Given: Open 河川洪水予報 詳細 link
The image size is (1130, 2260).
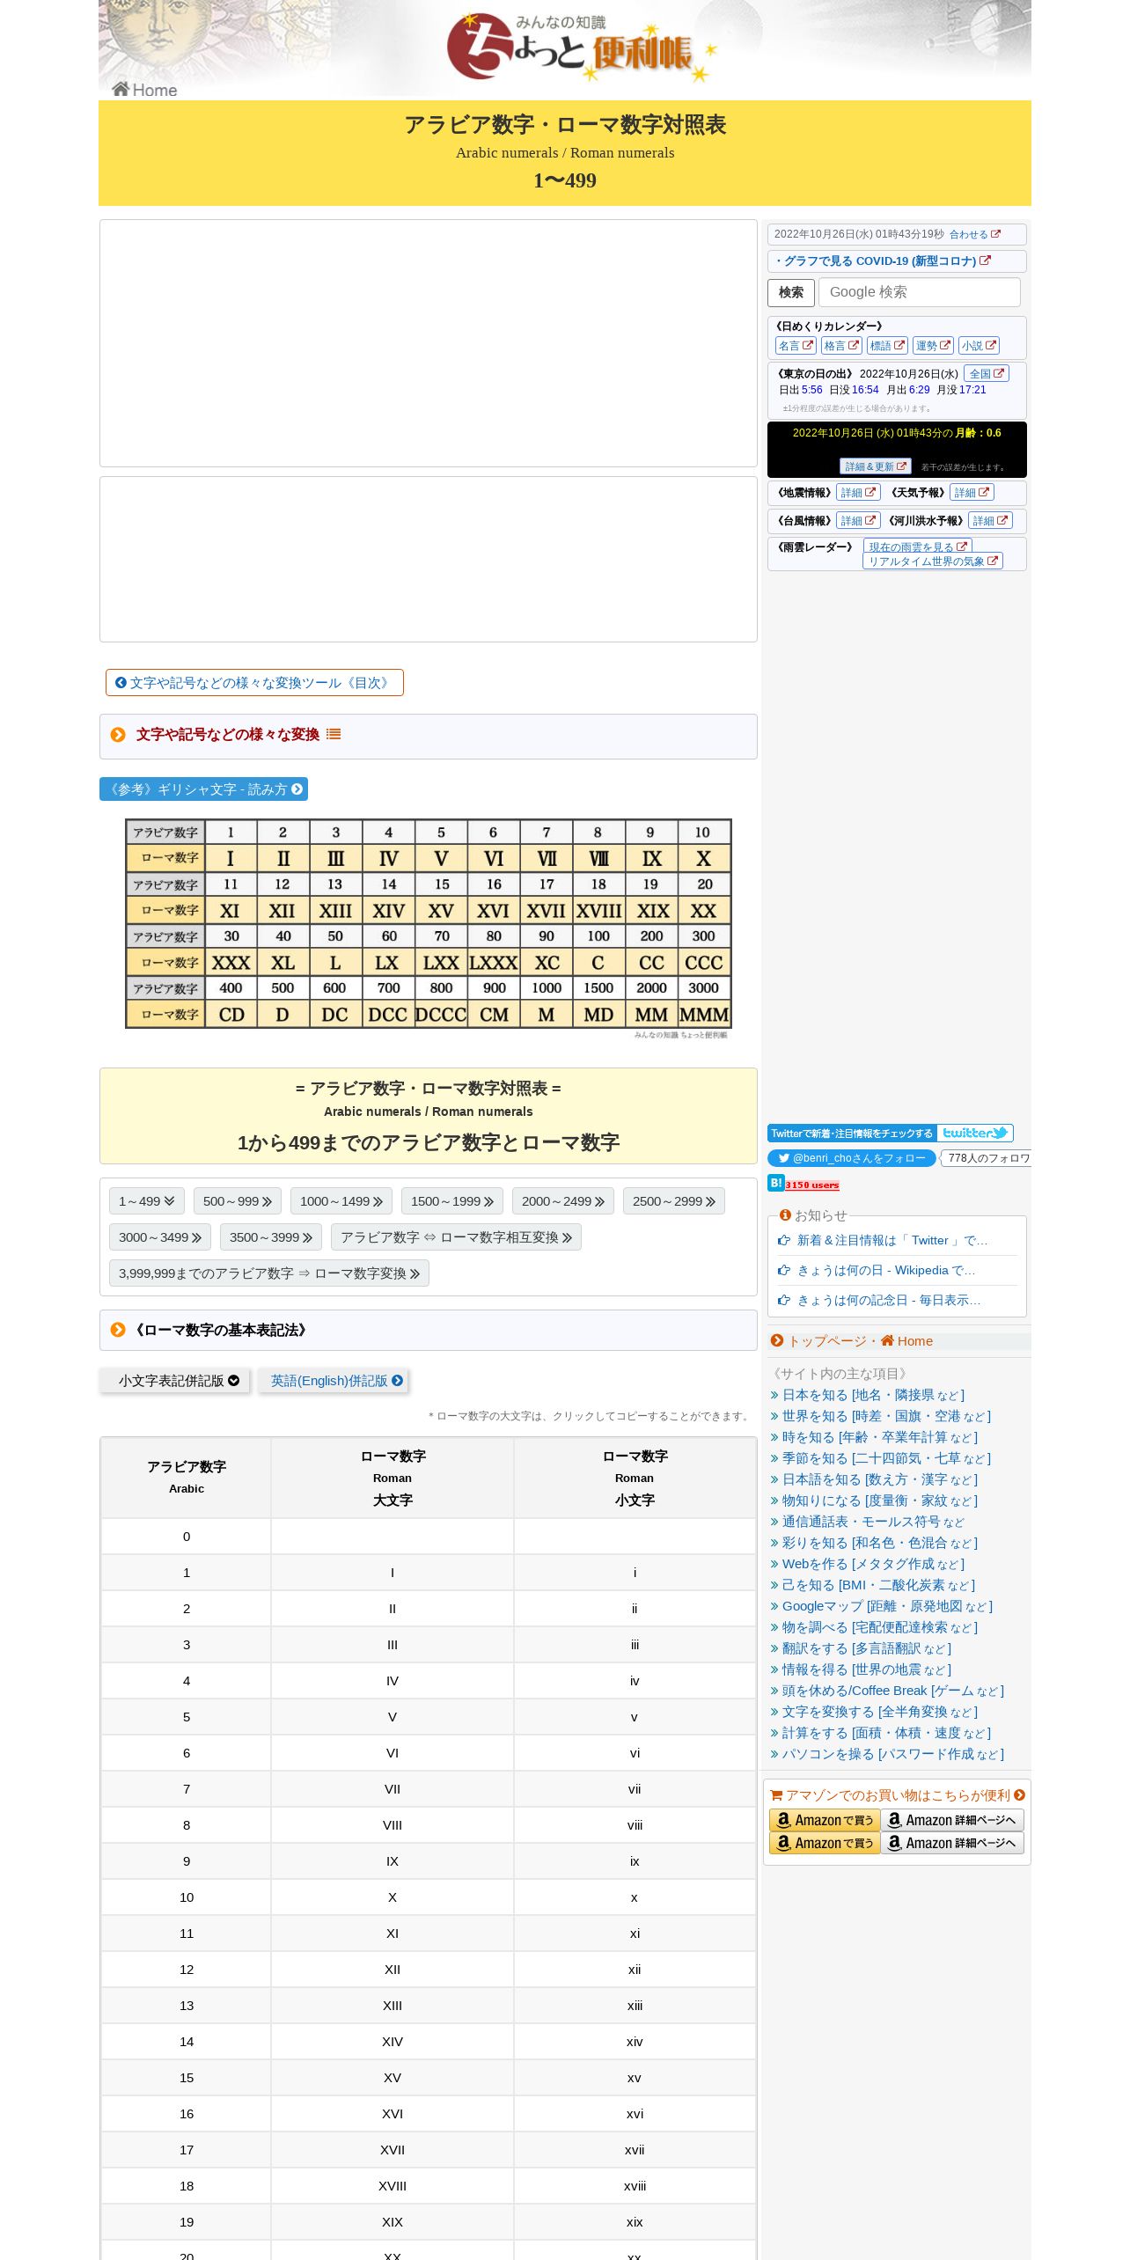Looking at the screenshot, I should coord(990,521).
